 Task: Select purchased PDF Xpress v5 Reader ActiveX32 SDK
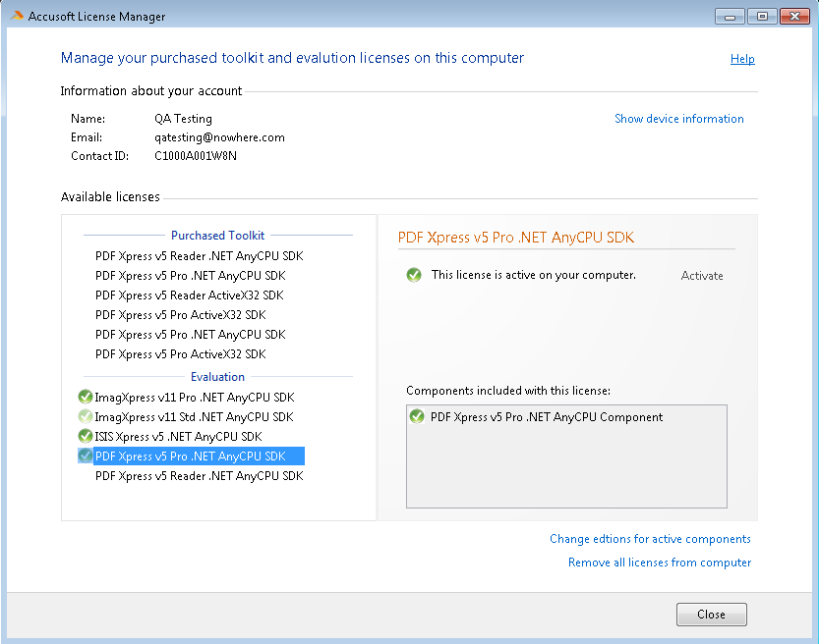tap(189, 295)
